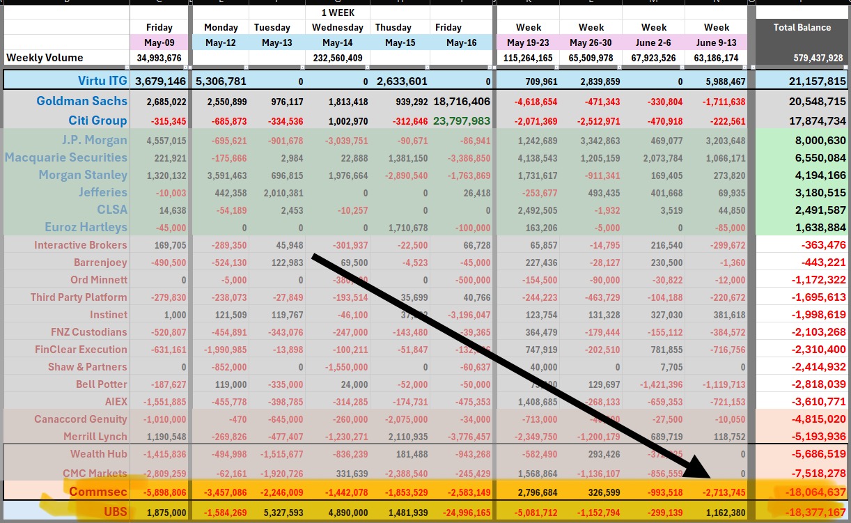851x523 pixels.
Task: Select the FNZ Custodians name cell
Action: tap(89, 332)
